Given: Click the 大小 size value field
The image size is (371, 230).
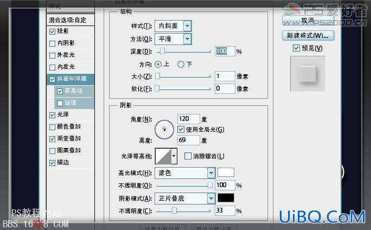Looking at the screenshot, I should [225, 76].
